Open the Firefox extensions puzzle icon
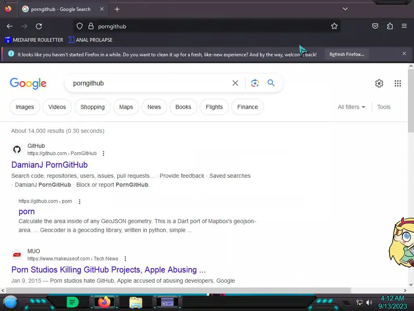 [x=390, y=26]
